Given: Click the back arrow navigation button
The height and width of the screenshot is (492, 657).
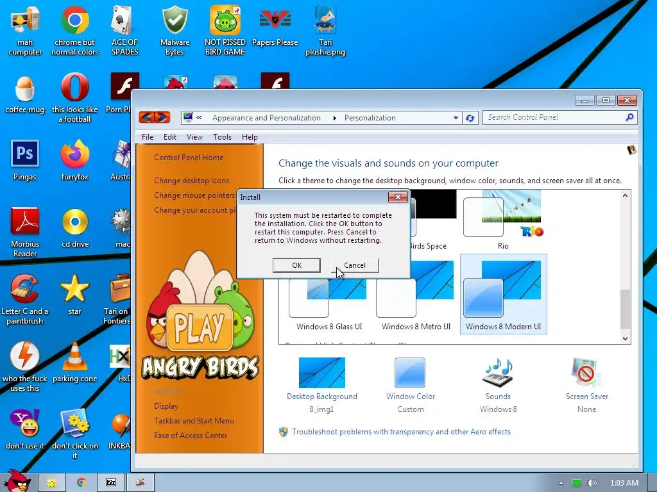Looking at the screenshot, I should point(146,117).
